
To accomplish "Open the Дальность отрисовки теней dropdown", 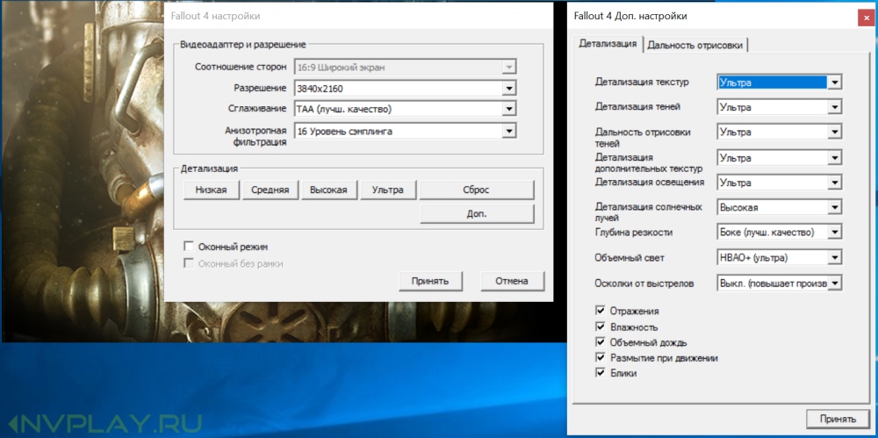I will click(x=780, y=133).
